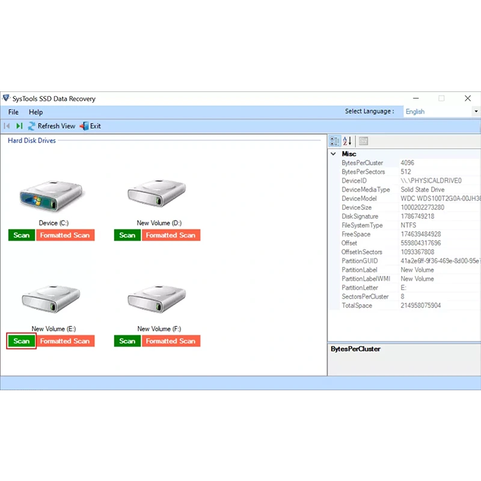Viewport: 481px width, 481px height.
Task: Open the File menu
Action: pos(13,112)
